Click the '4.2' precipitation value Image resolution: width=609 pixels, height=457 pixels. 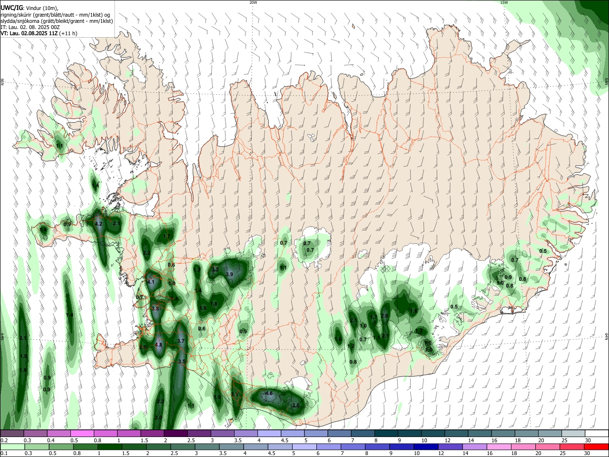coord(99,224)
